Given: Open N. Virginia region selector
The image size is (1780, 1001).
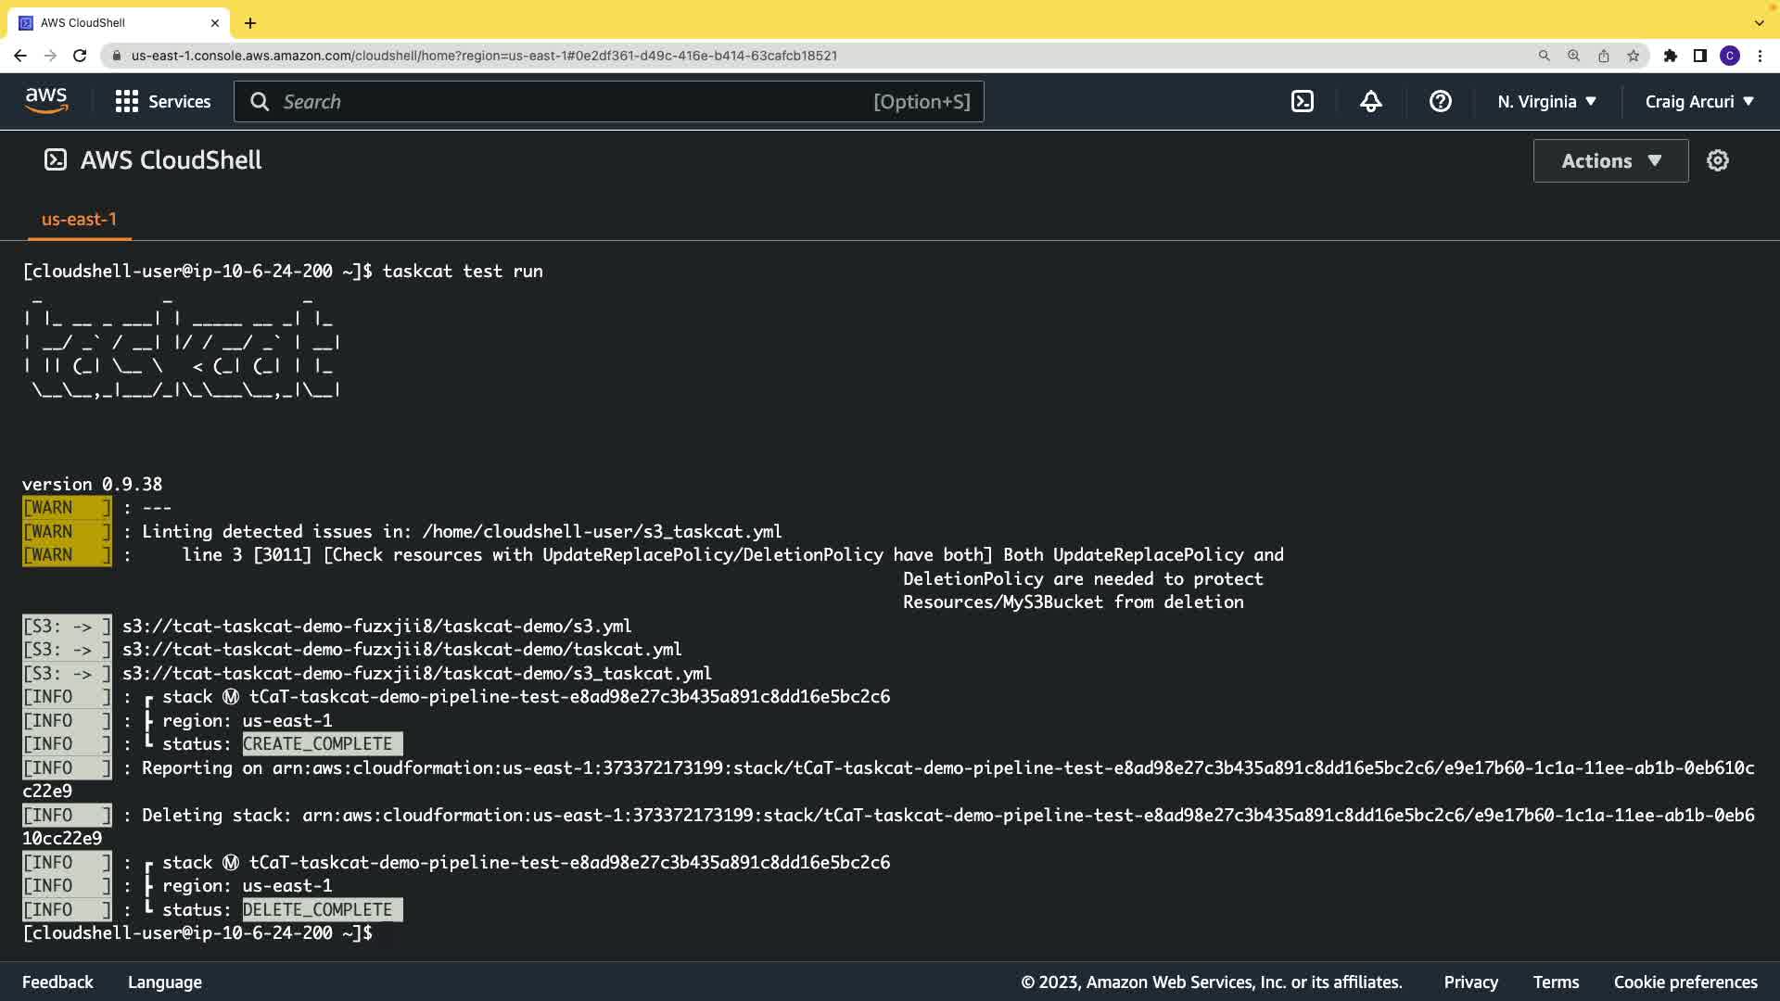Looking at the screenshot, I should 1546,102.
